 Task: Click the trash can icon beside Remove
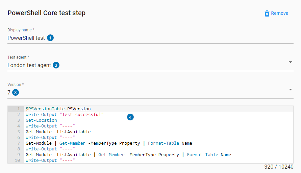coord(267,13)
